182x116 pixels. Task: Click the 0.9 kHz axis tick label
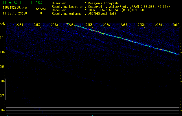[2, 67]
